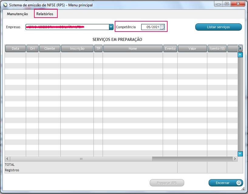Click the column scroll right arrow in table header
The height and width of the screenshot is (194, 248).
pyautogui.click(x=240, y=48)
